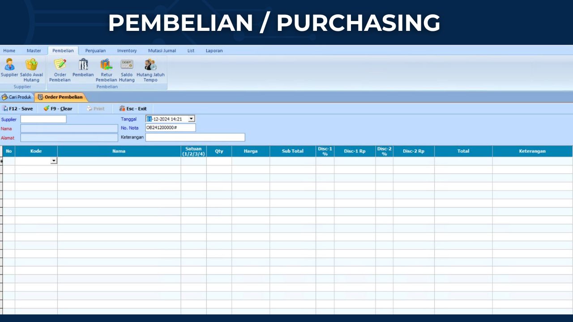The image size is (573, 322).
Task: Click the Saldo Hutang debit icon
Action: pos(127,66)
